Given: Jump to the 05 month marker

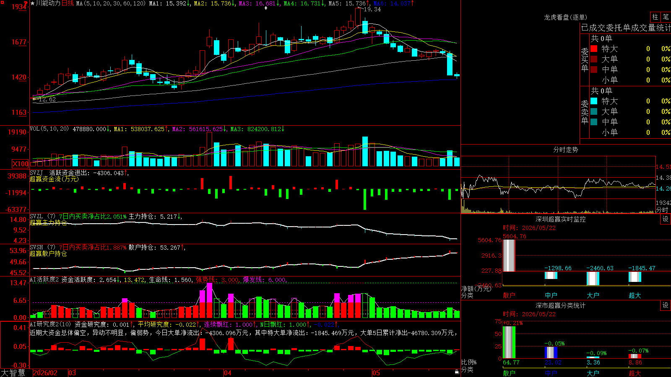Looking at the screenshot, I should point(376,373).
